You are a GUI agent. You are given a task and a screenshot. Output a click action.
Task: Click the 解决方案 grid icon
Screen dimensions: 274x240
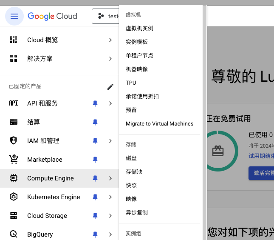point(14,58)
